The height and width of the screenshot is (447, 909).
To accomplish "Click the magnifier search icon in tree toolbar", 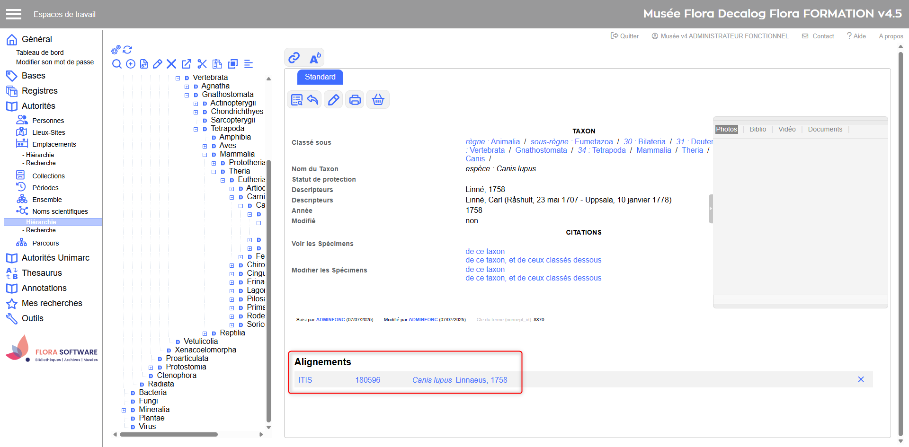I will [x=116, y=64].
